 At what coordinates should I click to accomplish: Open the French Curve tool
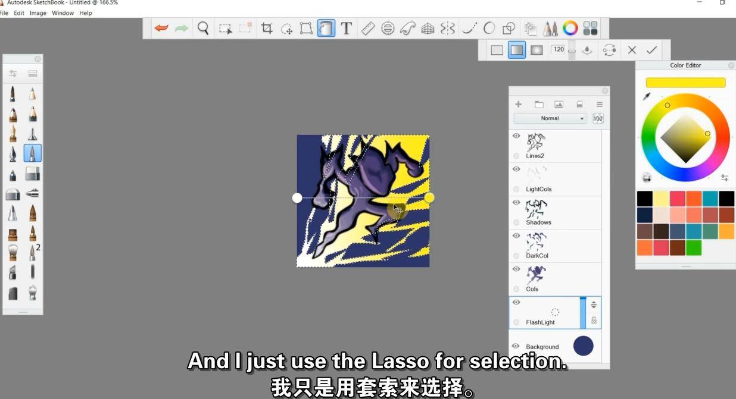[x=407, y=28]
